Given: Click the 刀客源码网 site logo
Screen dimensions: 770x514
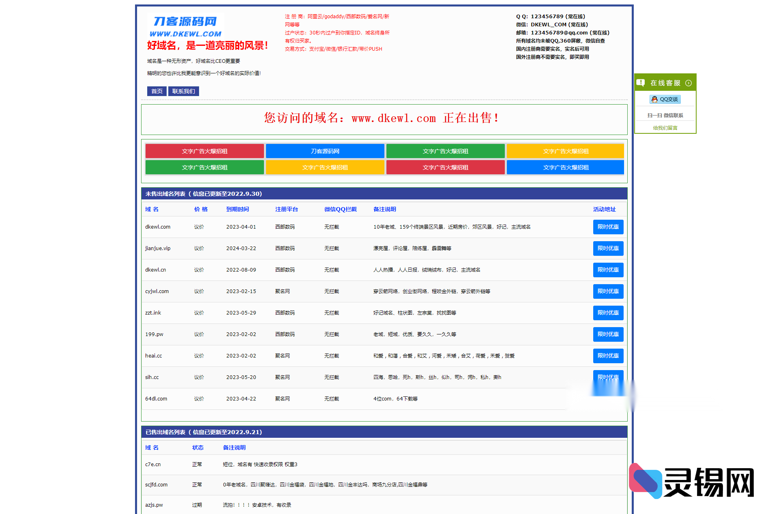Looking at the screenshot, I should tap(186, 26).
